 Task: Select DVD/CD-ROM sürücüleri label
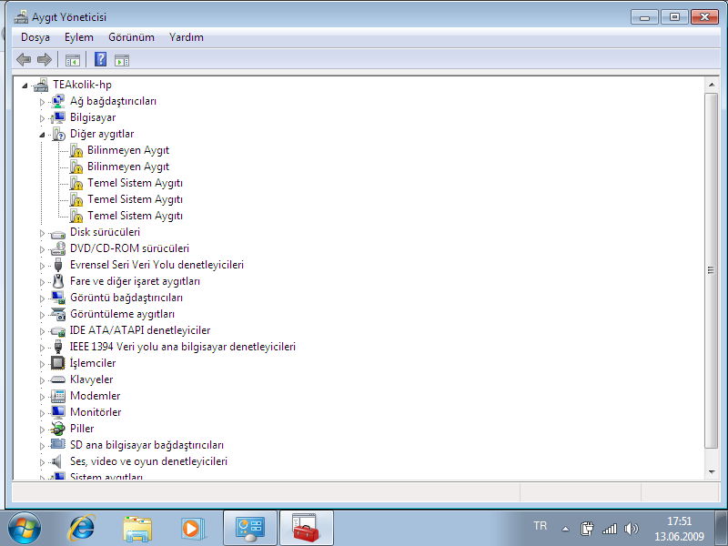tap(129, 248)
